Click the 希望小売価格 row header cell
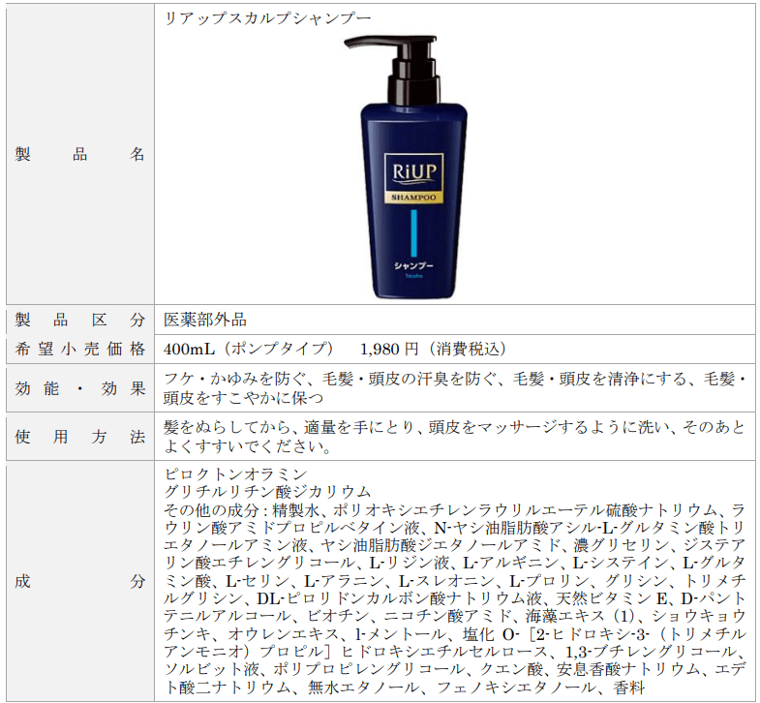The width and height of the screenshot is (760, 703). pyautogui.click(x=79, y=349)
